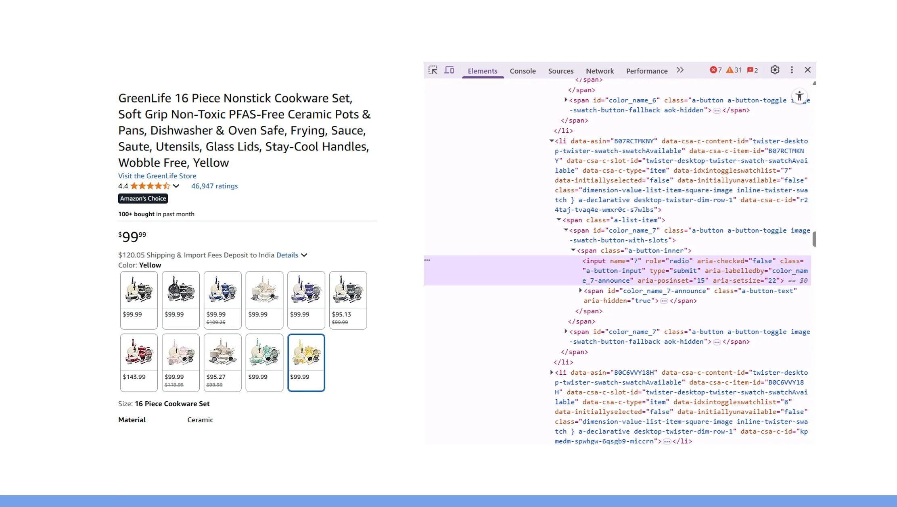Screen dimensions: 897x507
Task: Collapse the color_name_7 swatch-button-with-slots span
Action: click(566, 230)
